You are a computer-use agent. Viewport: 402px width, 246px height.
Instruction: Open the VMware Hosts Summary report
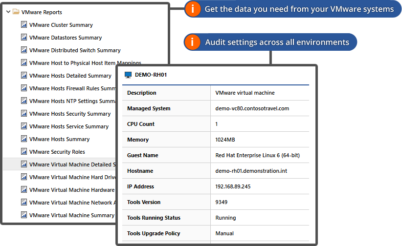pos(59,139)
